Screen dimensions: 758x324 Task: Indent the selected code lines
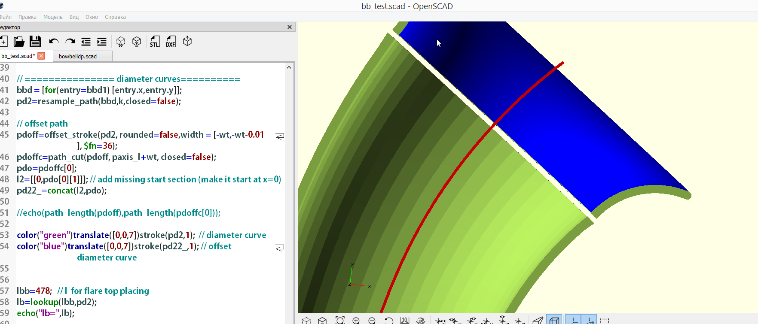[102, 42]
